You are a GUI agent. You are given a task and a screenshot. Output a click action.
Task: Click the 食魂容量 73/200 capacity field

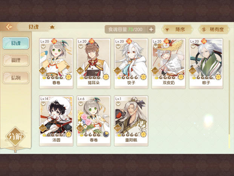pos(125,29)
